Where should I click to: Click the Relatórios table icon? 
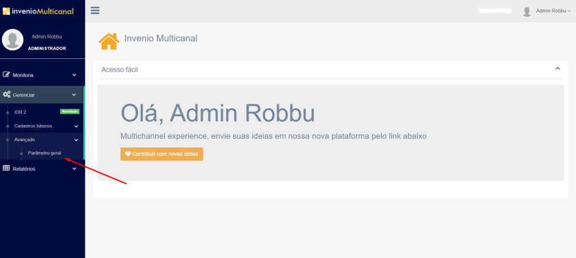coord(7,168)
